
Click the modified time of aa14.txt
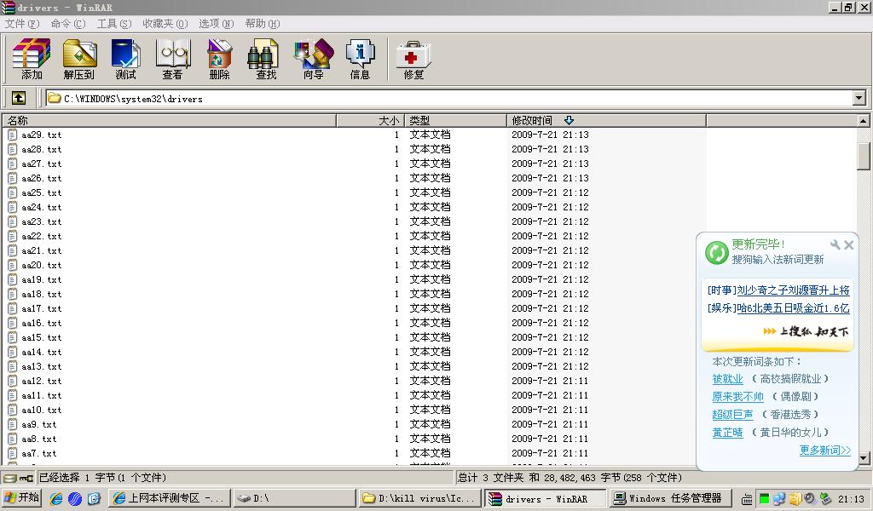550,352
